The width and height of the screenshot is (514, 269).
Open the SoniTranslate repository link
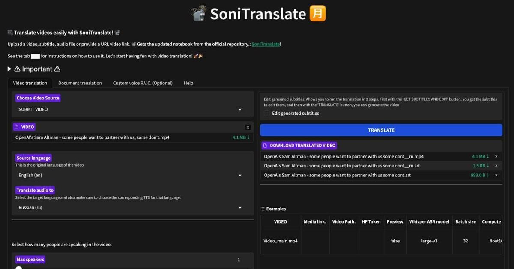265,44
